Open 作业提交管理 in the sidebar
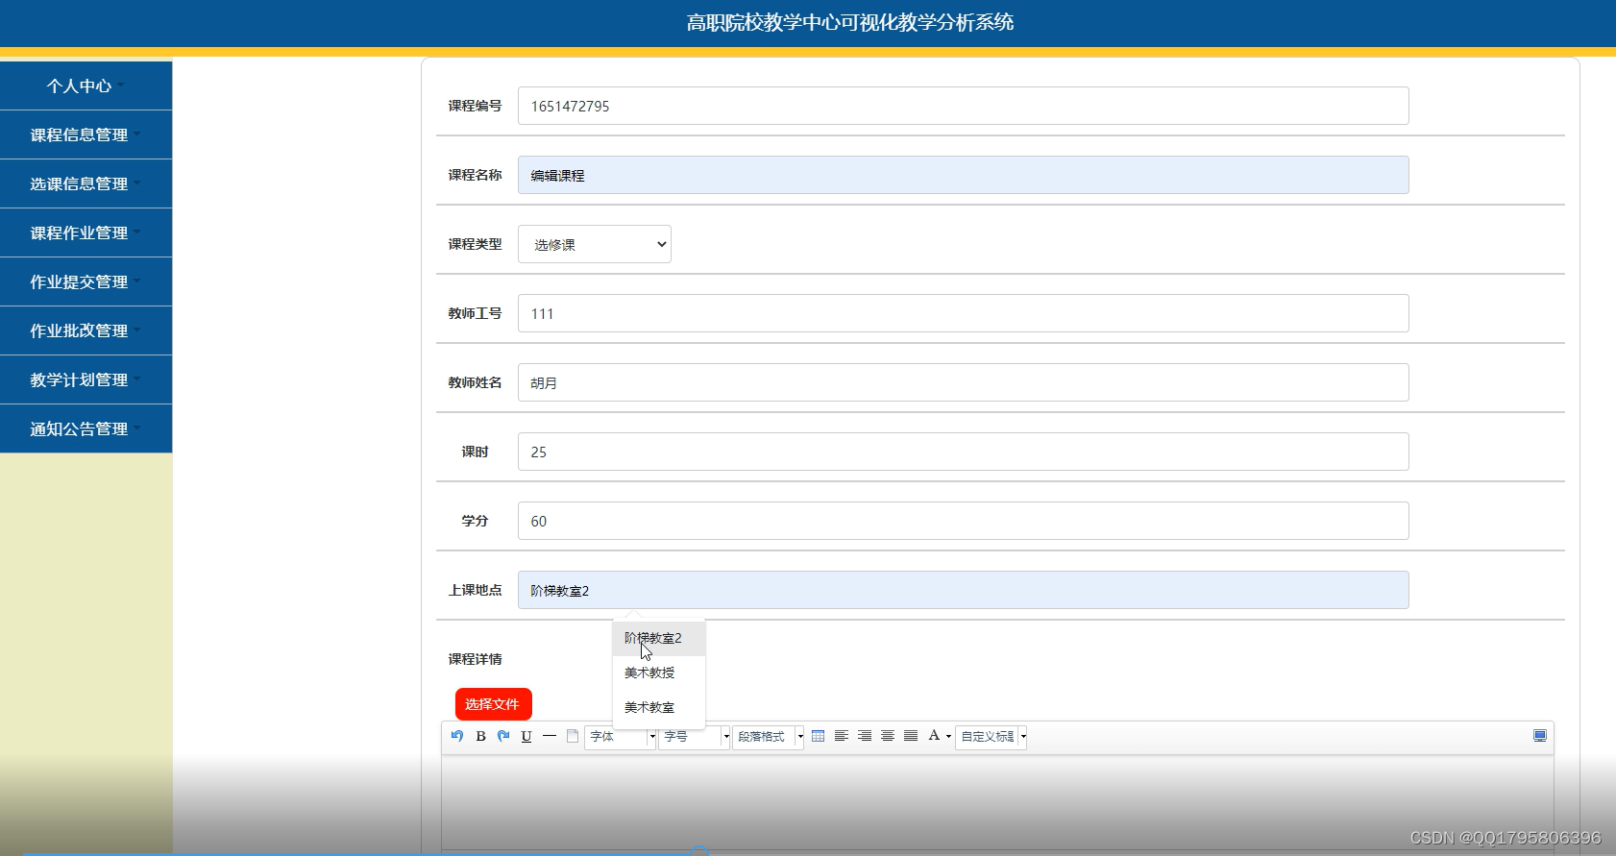Image resolution: width=1616 pixels, height=856 pixels. click(x=86, y=281)
